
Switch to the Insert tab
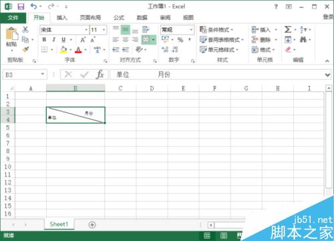[x=61, y=18]
